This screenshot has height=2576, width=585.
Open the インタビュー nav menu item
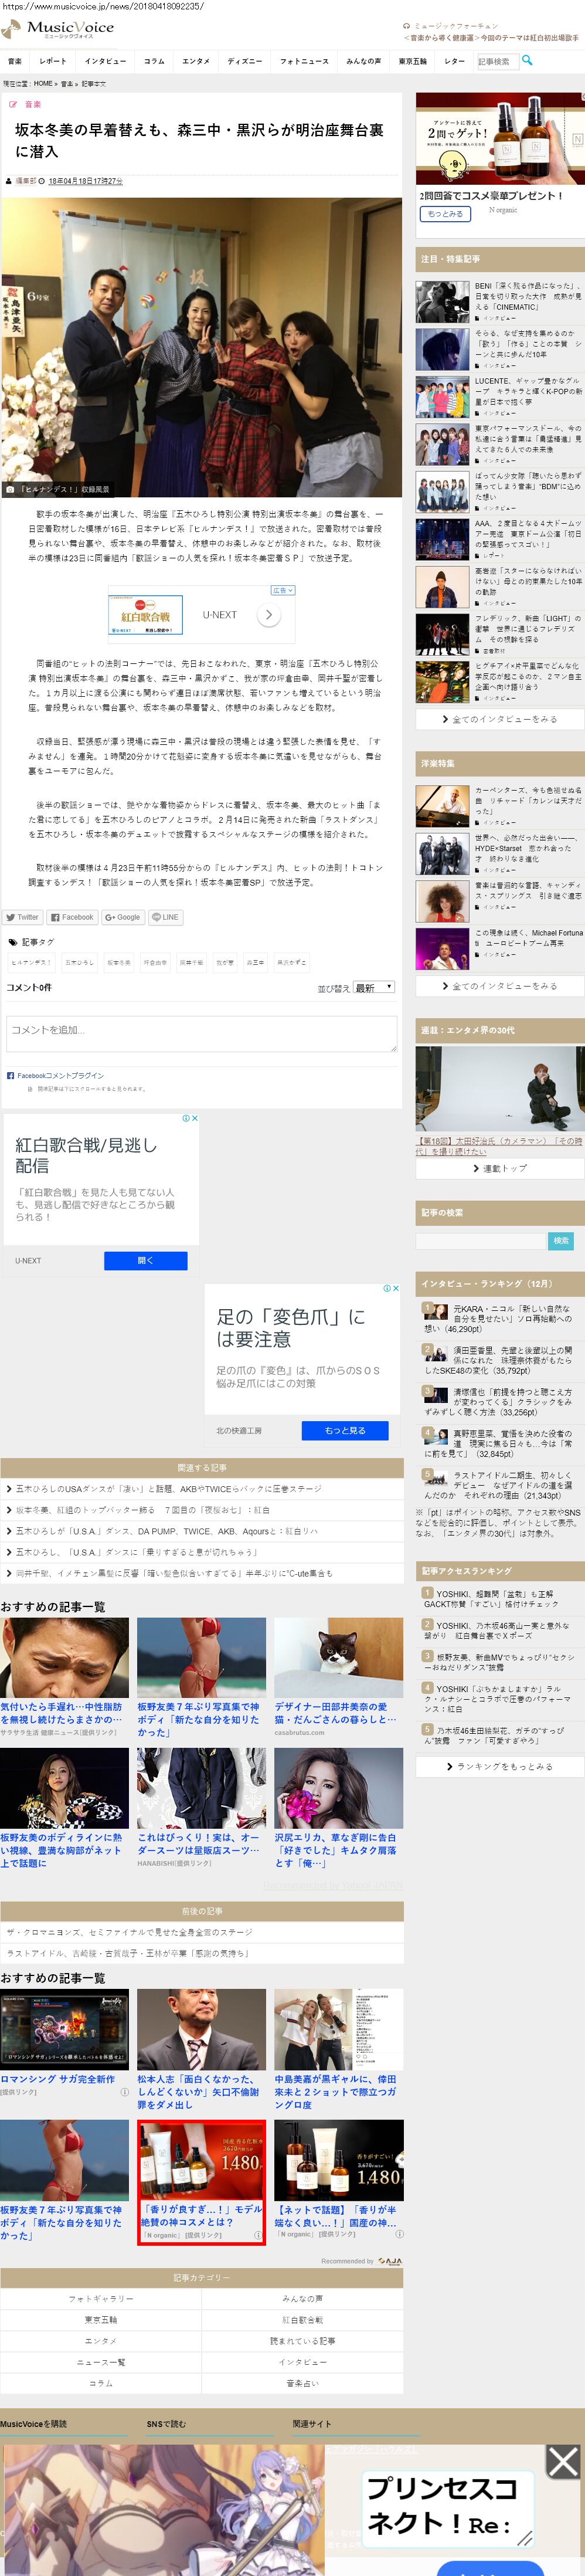105,61
